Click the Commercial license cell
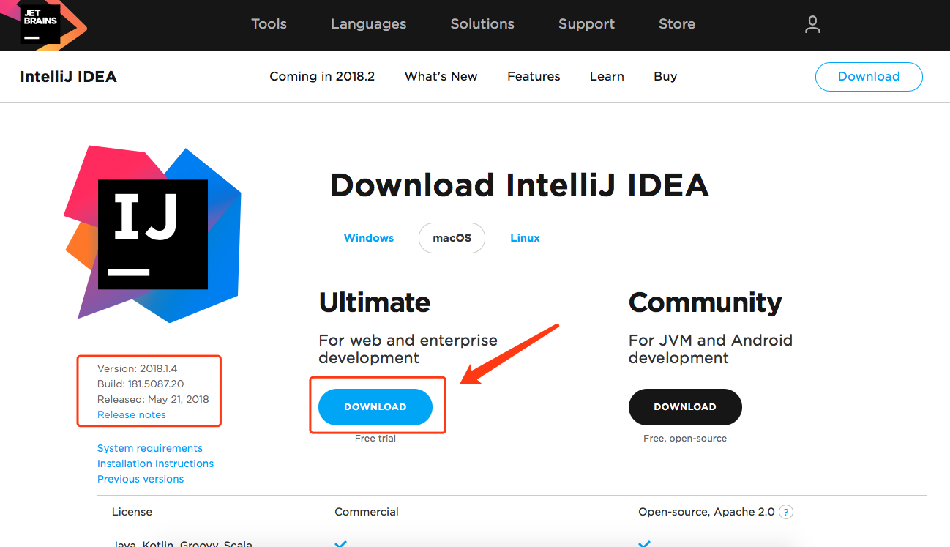This screenshot has height=547, width=950. 367,512
